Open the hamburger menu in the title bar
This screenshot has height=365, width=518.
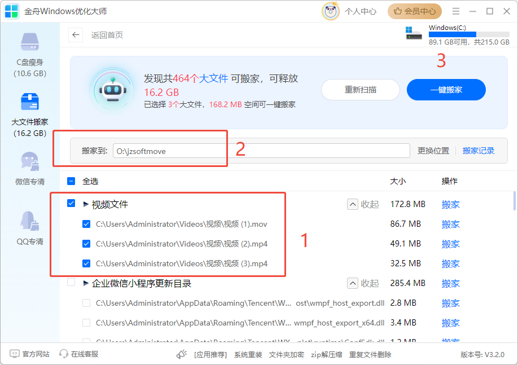pos(456,11)
